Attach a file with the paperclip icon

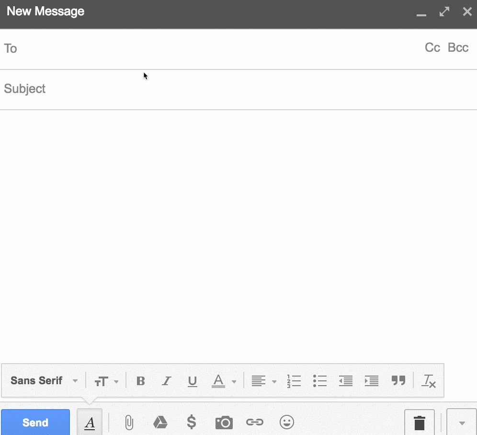click(x=128, y=422)
